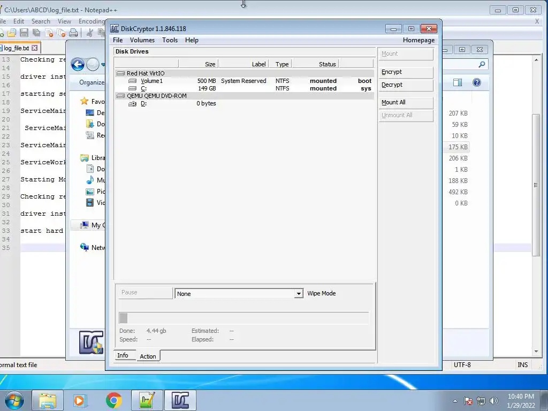The height and width of the screenshot is (411, 548).
Task: Click the Explorer preview pane icon
Action: point(458,82)
